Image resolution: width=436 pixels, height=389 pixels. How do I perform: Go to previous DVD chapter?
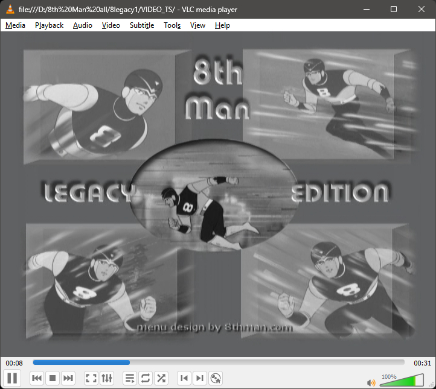[184, 378]
